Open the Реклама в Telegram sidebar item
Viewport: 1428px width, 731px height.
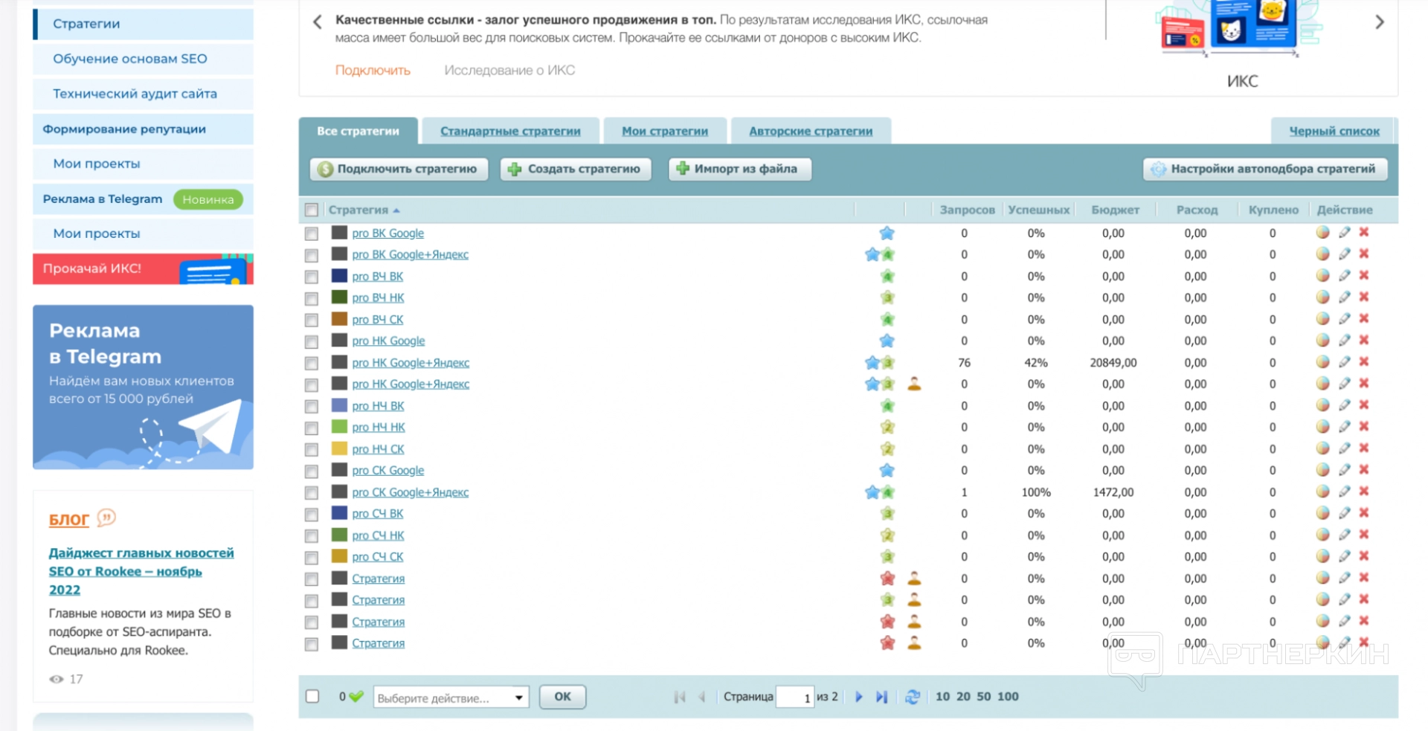143,199
